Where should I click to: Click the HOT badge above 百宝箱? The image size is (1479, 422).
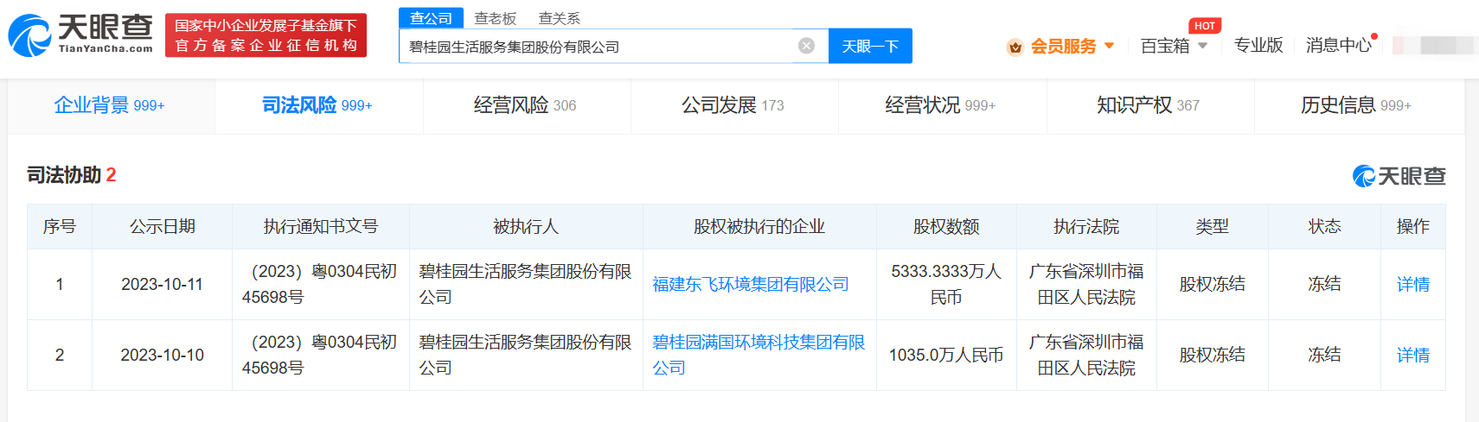(x=1205, y=26)
